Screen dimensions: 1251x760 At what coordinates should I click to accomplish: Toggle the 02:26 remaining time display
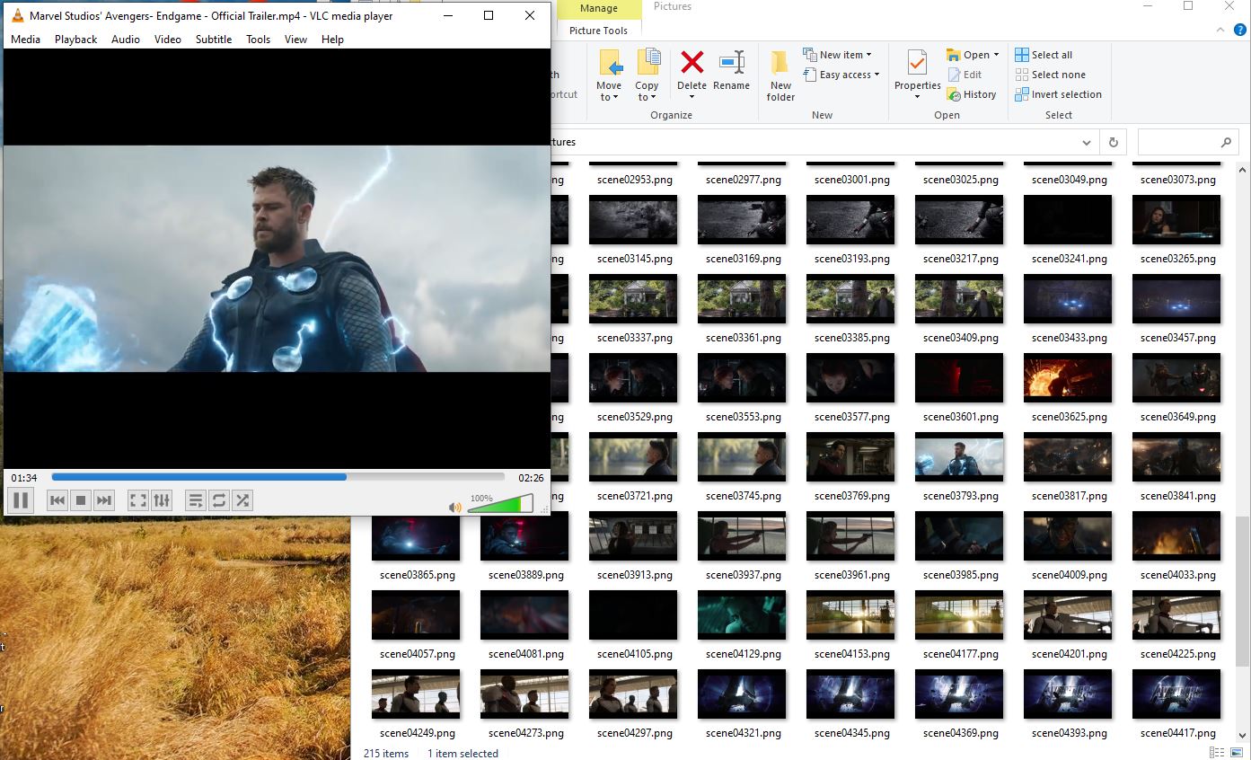tap(531, 478)
